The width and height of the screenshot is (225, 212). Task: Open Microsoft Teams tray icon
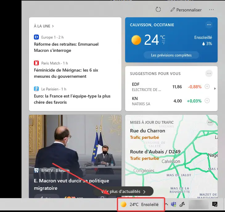[x=173, y=204]
